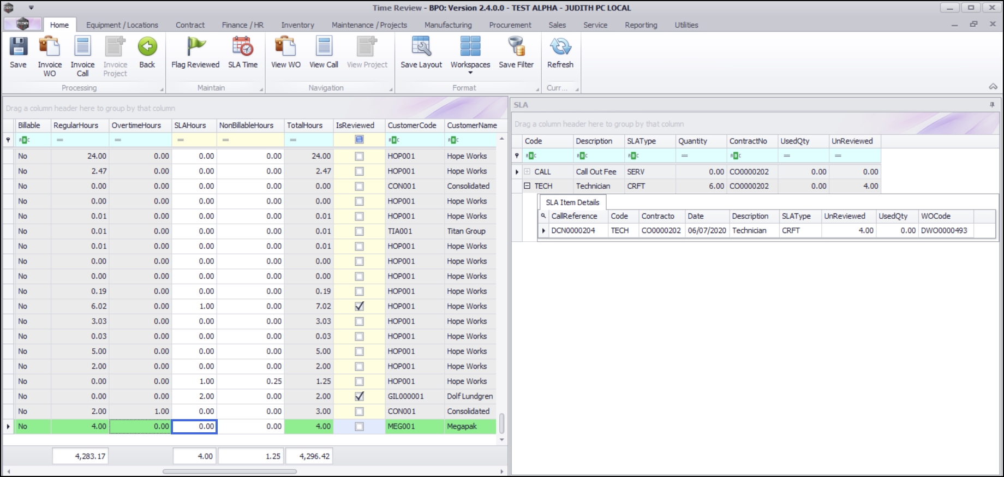Uncheck IsReviewed for Dolf Lundgren row
The height and width of the screenshot is (477, 1004).
coord(359,397)
